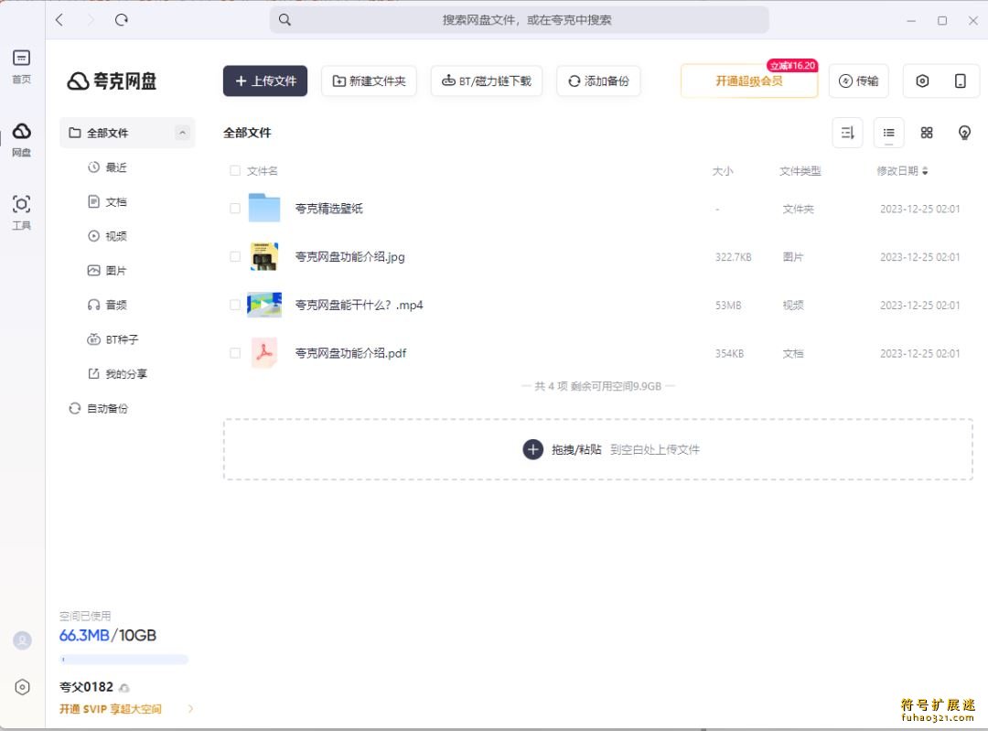
Task: Click the small icon beside 夸父0182
Action: click(124, 687)
